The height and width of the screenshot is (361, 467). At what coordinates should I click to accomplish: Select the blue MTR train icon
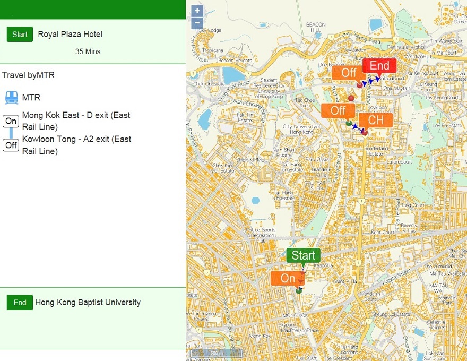click(x=12, y=97)
